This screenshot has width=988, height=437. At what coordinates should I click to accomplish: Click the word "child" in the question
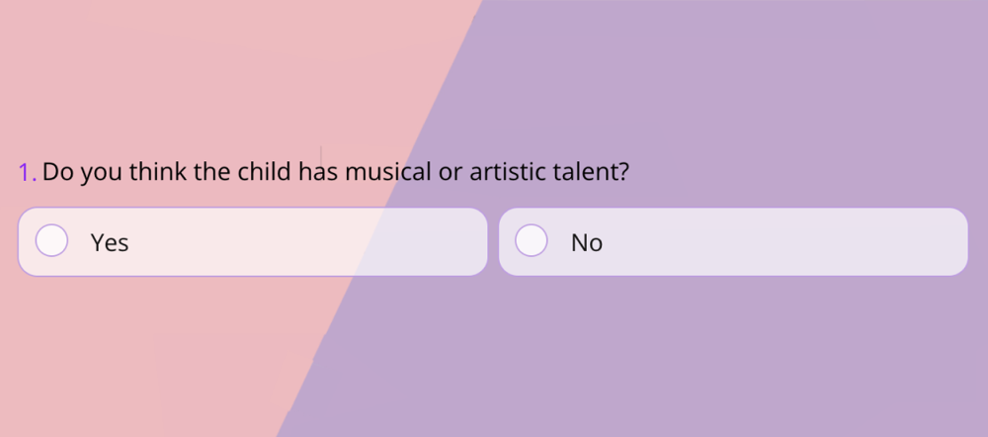263,172
